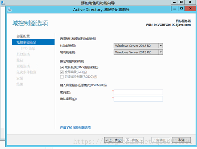This screenshot has width=197, height=149.
Task: Click the 林功能级别 label
Action: (x=68, y=46)
